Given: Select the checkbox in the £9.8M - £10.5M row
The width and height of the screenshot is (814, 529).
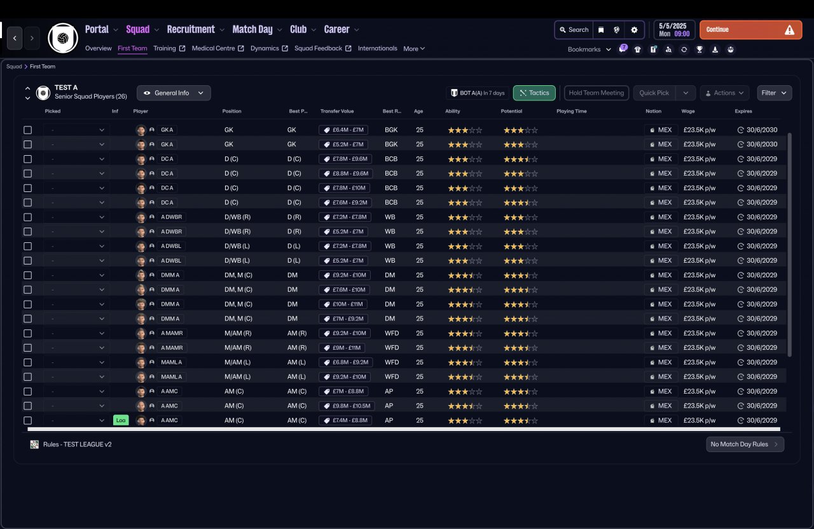Looking at the screenshot, I should pyautogui.click(x=27, y=406).
